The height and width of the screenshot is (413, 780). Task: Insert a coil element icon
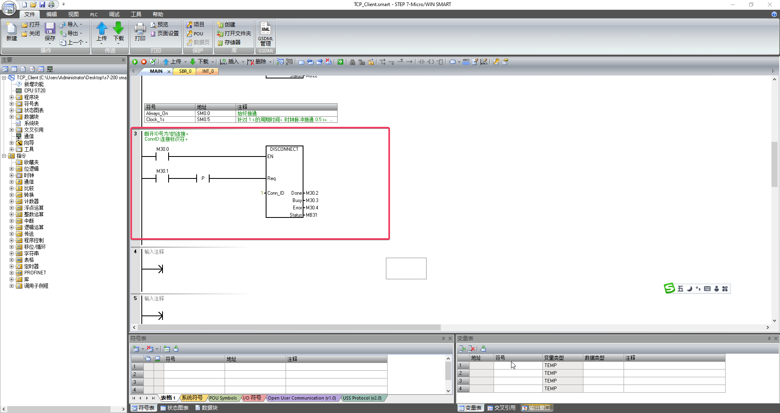[431, 62]
